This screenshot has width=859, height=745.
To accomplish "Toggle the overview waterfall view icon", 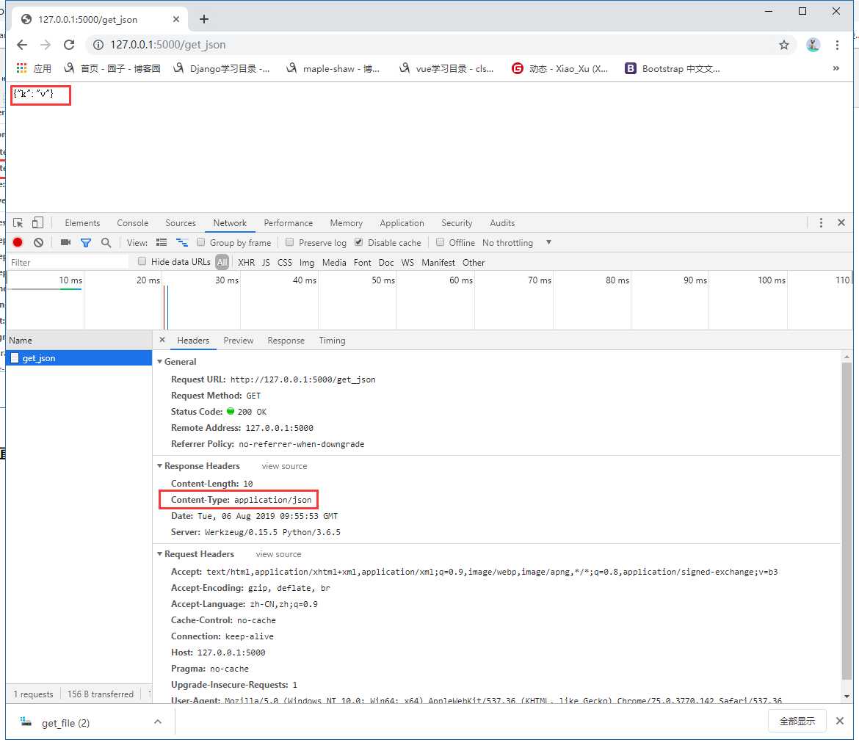I will [182, 243].
